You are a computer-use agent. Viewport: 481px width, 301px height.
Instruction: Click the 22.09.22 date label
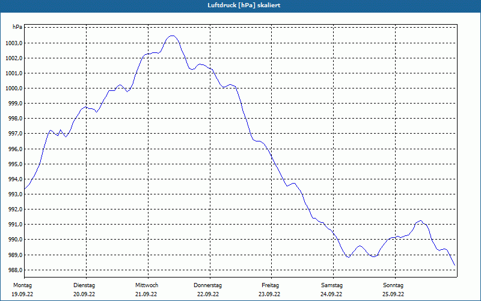[x=208, y=294]
